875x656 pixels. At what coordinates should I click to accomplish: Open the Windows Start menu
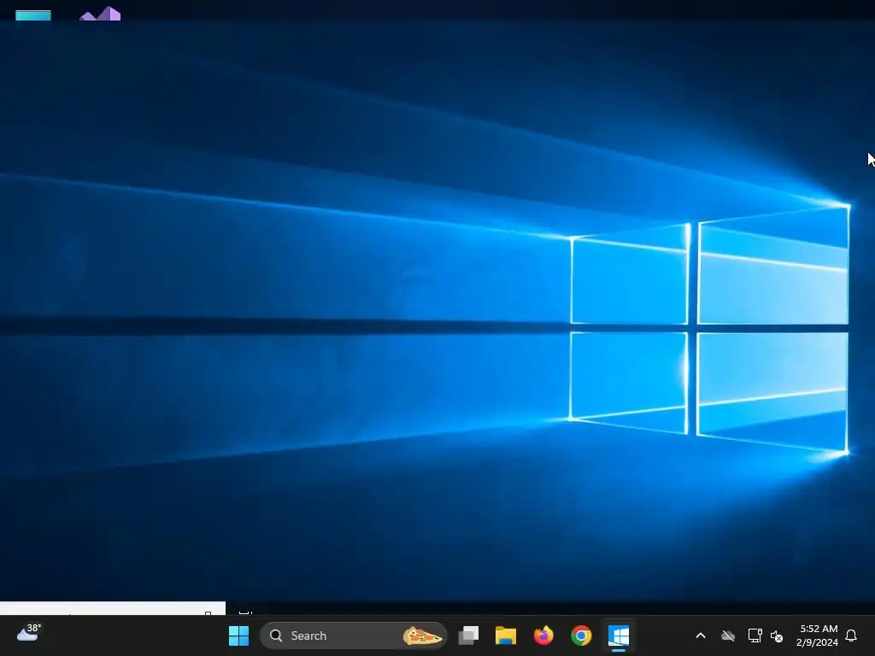coord(239,635)
